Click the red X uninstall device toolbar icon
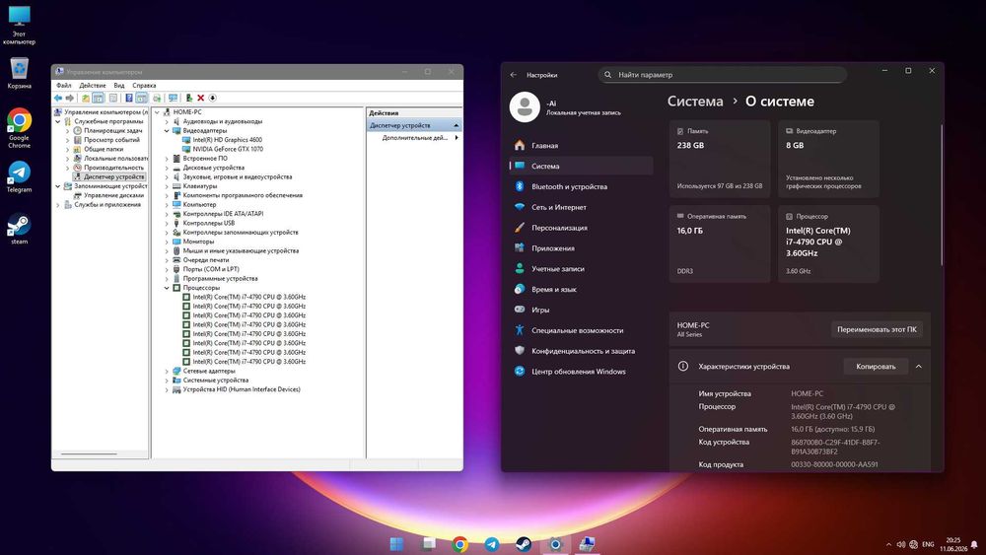The image size is (986, 555). click(200, 98)
